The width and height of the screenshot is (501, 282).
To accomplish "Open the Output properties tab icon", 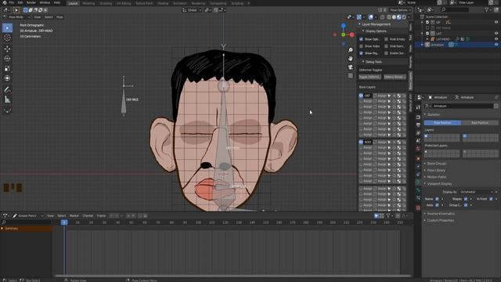I will pos(418,125).
